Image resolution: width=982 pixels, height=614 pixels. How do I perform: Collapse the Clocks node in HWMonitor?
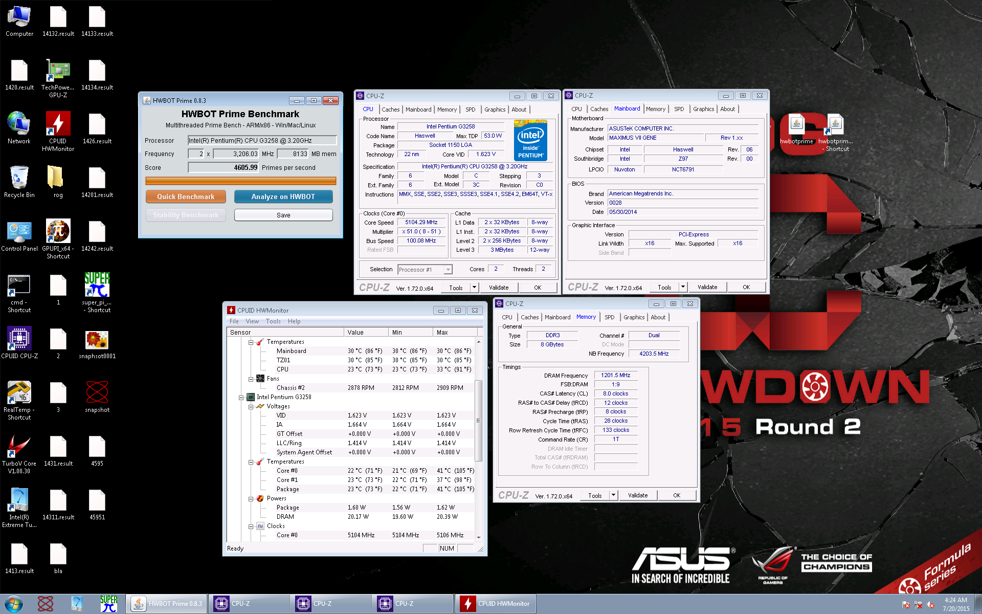[x=251, y=526]
